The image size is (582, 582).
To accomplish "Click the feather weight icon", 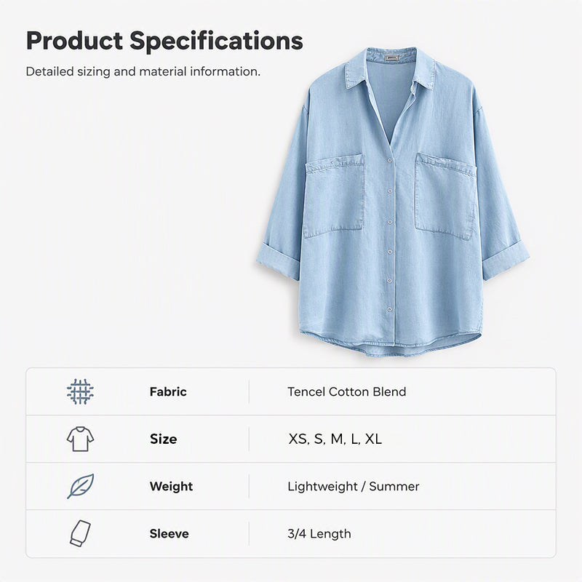I will [x=81, y=486].
